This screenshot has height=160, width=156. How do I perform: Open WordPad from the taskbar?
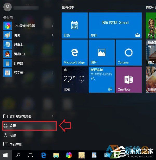click(94, 155)
